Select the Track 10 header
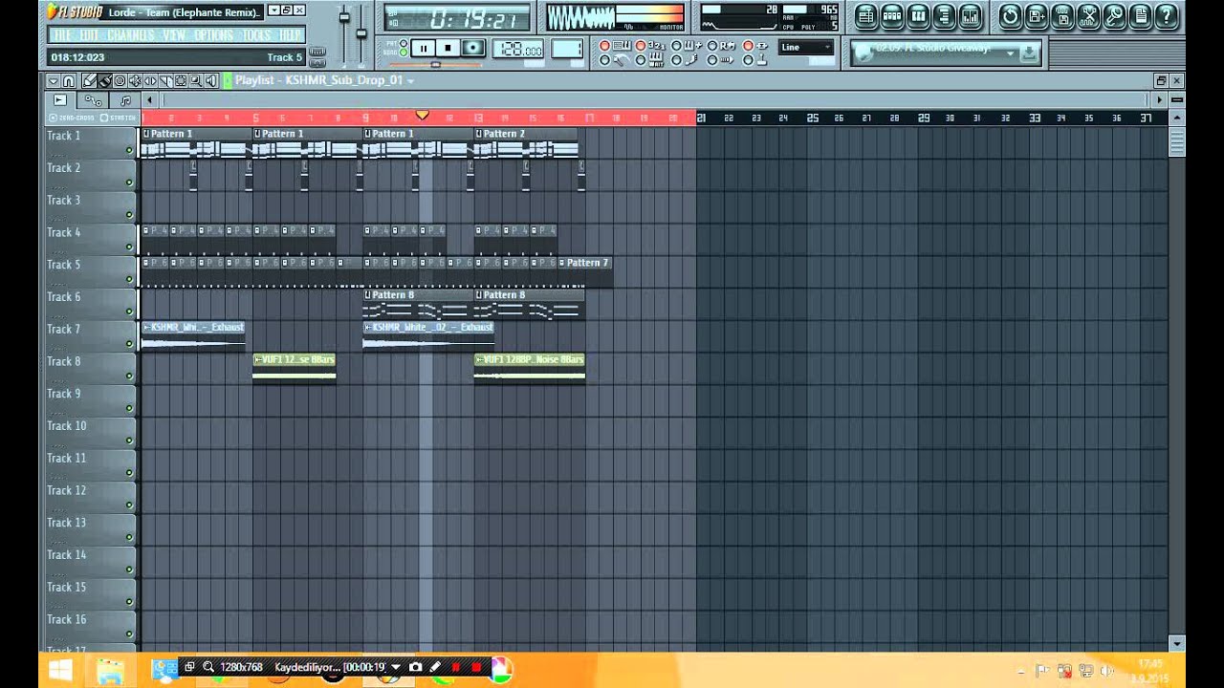 click(91, 433)
